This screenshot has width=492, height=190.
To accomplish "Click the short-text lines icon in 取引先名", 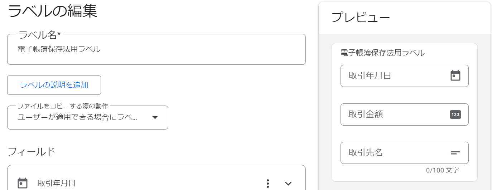I will (455, 153).
